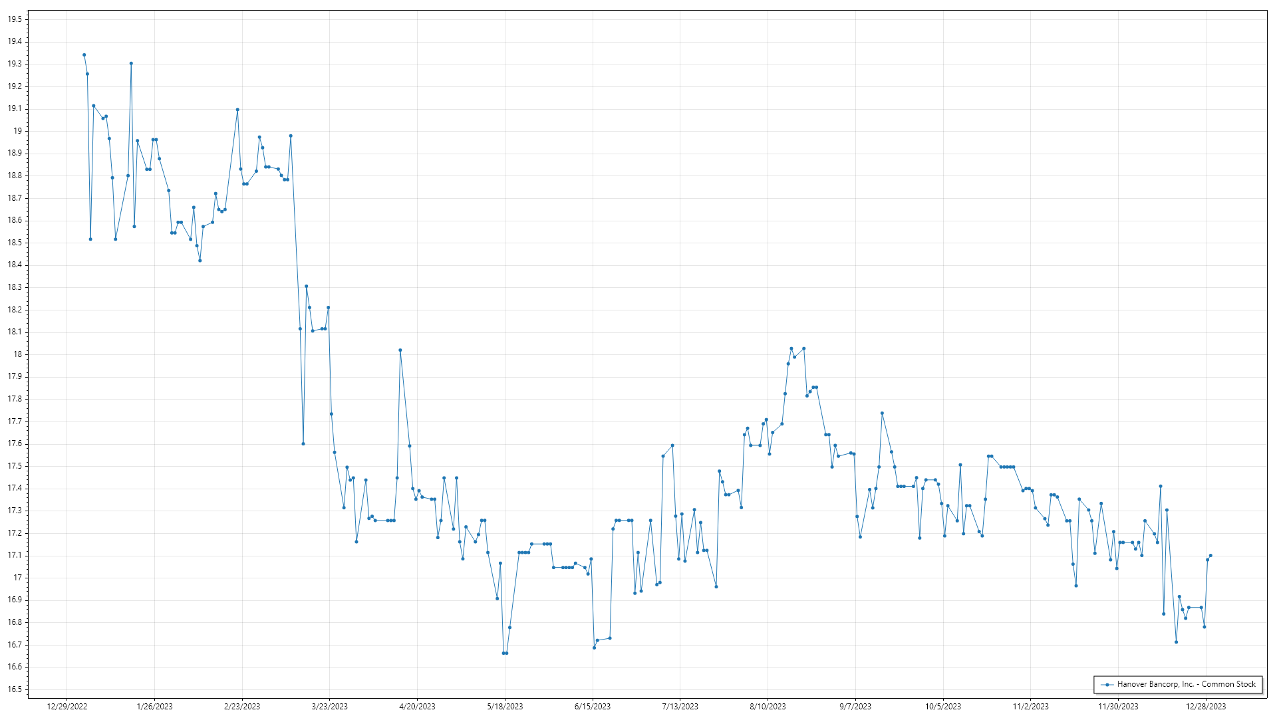Click the 7/13/2023 x-axis label
The height and width of the screenshot is (718, 1277).
(680, 706)
